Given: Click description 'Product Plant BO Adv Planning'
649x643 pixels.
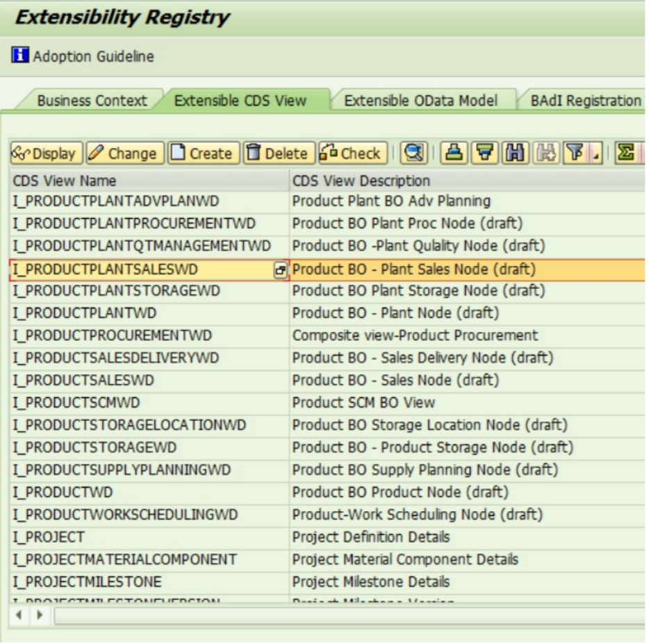Looking at the screenshot, I should [x=391, y=201].
